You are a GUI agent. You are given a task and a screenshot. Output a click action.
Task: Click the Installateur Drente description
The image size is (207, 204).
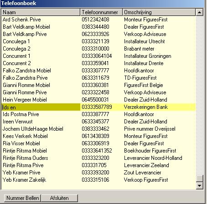(x=144, y=63)
